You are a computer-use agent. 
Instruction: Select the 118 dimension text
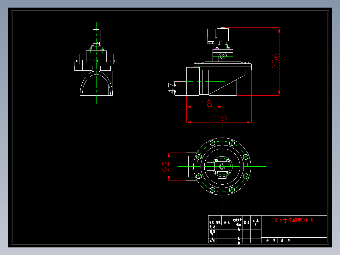pyautogui.click(x=204, y=104)
